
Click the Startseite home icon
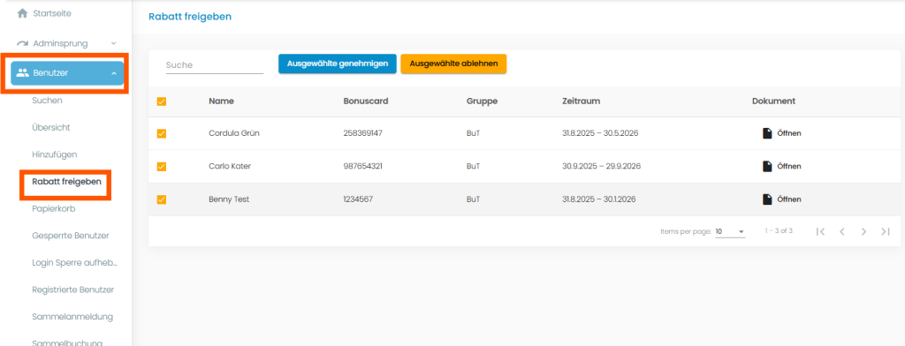[x=22, y=12]
